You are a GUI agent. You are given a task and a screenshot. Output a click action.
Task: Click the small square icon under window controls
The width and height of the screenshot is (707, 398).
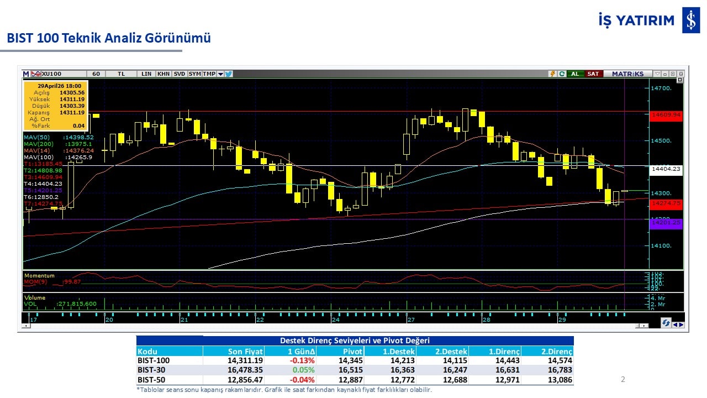point(679,80)
